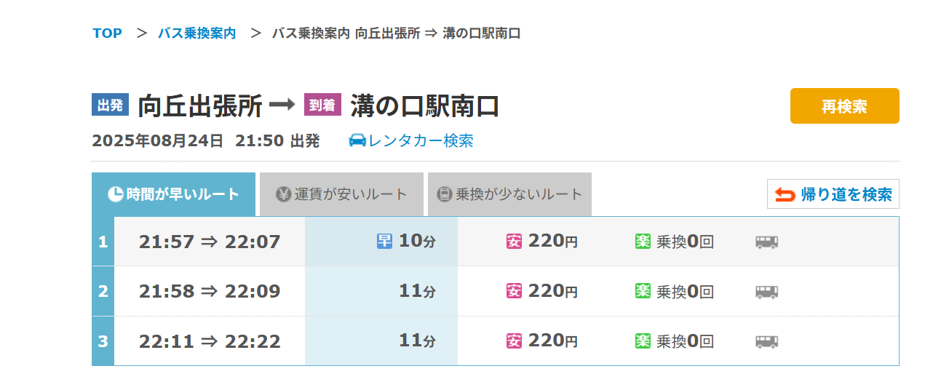This screenshot has width=933, height=382.
Task: Click the pink 安 fare badge in route 2
Action: pyautogui.click(x=514, y=292)
